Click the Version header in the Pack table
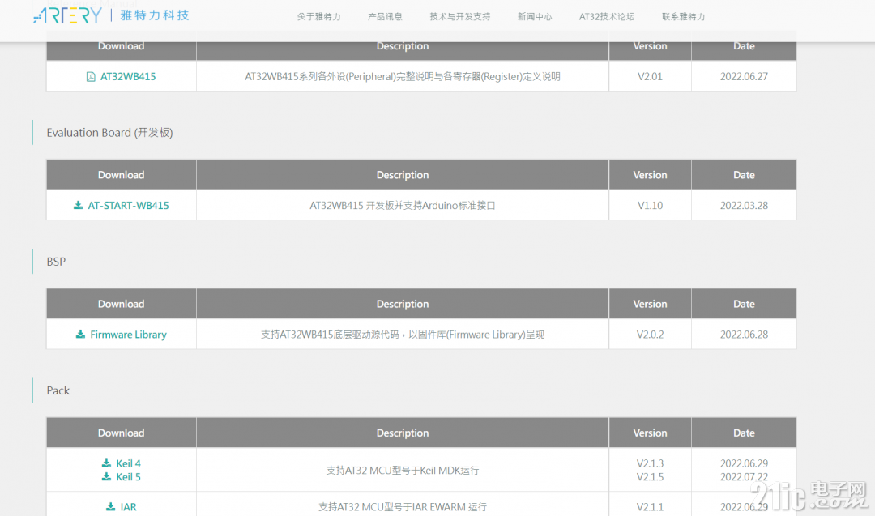This screenshot has height=516, width=875. point(650,433)
